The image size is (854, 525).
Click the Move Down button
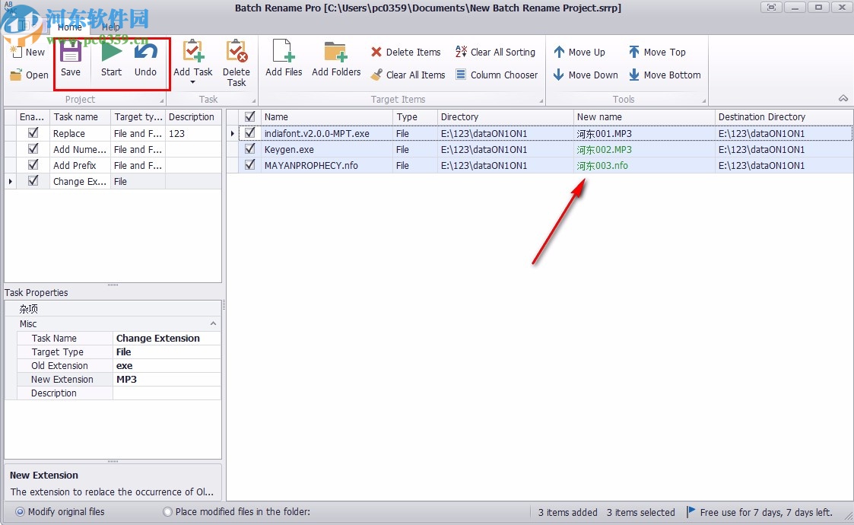click(585, 75)
